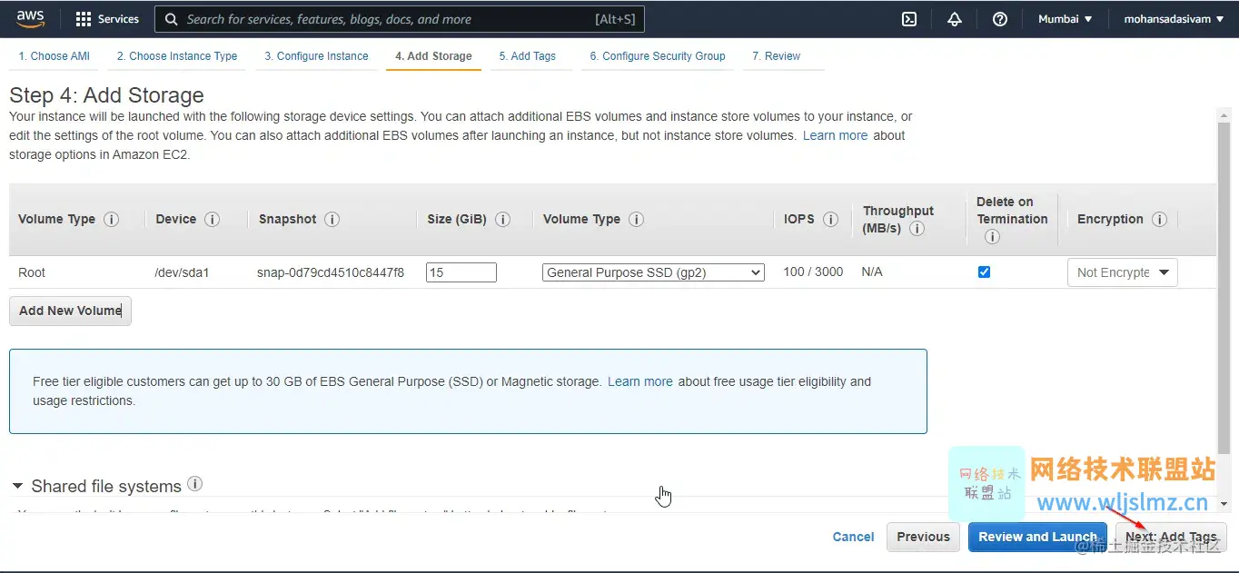The image size is (1239, 573).
Task: Open the Not Encrypted encryption dropdown
Action: [x=1123, y=272]
